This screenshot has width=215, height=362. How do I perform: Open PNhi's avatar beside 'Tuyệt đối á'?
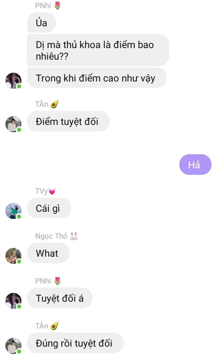tap(13, 301)
